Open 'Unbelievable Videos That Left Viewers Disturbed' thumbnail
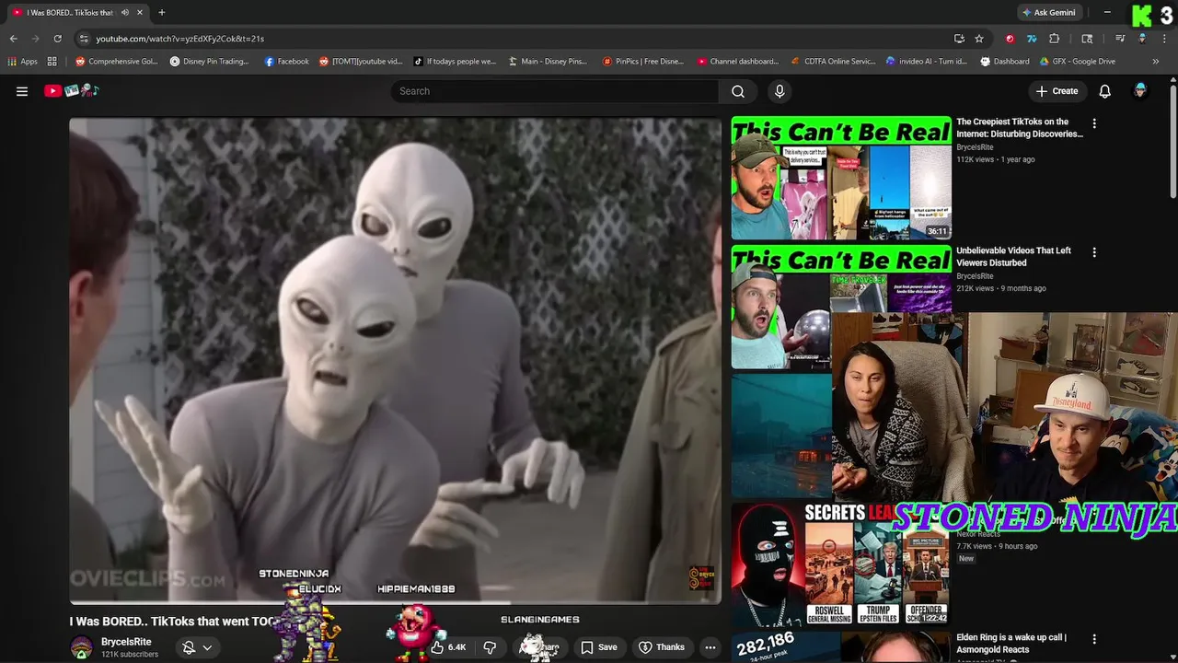Screen dimensions: 1178x663 pyautogui.click(x=841, y=308)
